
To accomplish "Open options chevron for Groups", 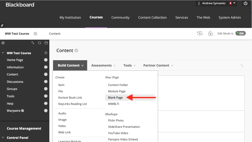I will click(x=46, y=89).
